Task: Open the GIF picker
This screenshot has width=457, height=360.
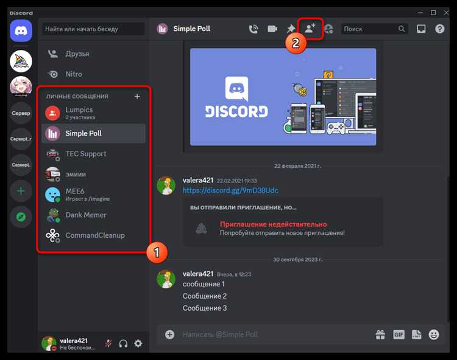Action: coord(399,334)
